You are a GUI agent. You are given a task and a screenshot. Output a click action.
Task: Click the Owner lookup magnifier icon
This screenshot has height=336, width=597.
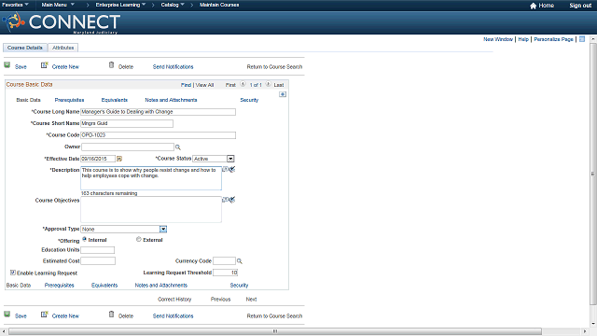click(178, 147)
